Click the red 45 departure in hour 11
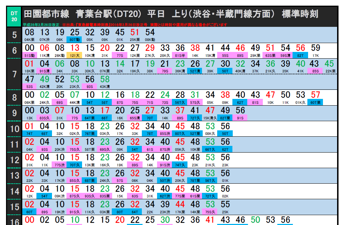The height and width of the screenshot is (225, 347). 180,142
